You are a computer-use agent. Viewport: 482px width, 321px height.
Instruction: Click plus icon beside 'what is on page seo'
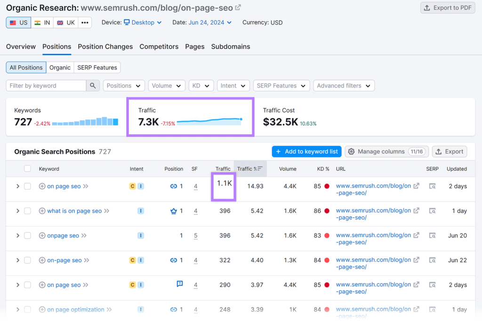tap(42, 211)
